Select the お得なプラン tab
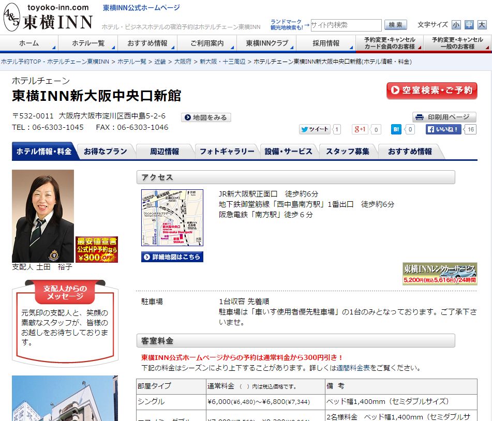492x421 pixels. pyautogui.click(x=106, y=151)
